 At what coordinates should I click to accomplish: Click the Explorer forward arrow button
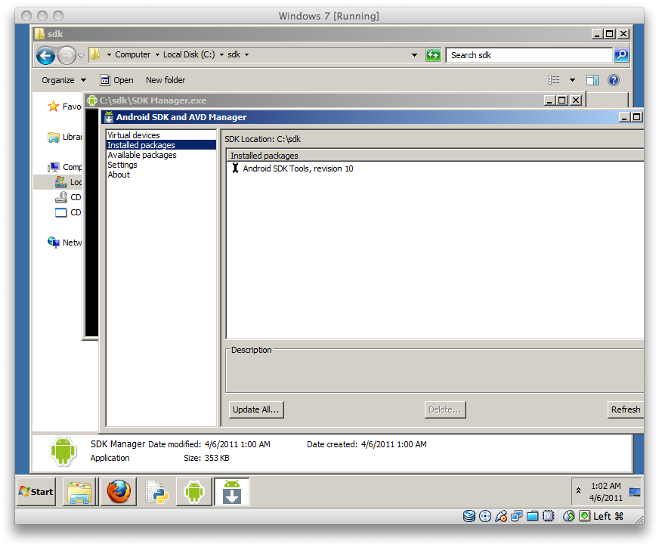pos(67,55)
